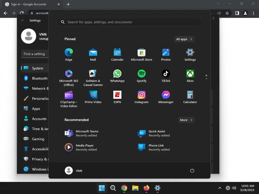Launch Microsoft 365 (Office)
The height and width of the screenshot is (194, 259).
pyautogui.click(x=69, y=78)
